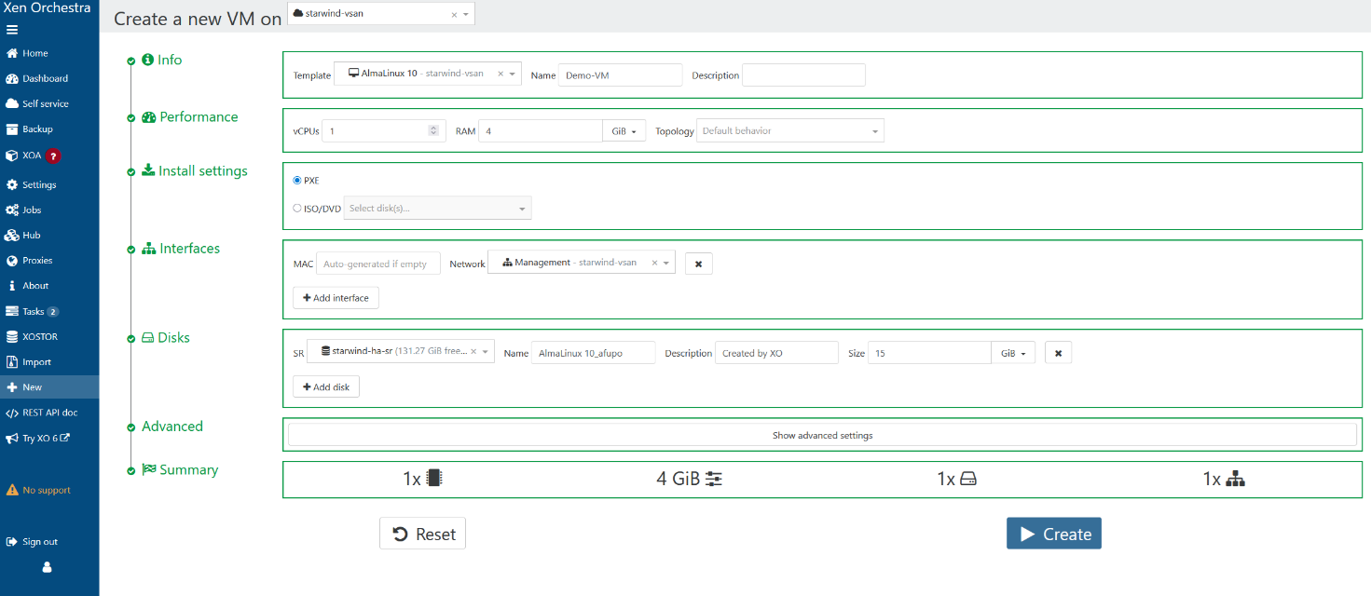This screenshot has height=596, width=1371.
Task: Click the Add disk button
Action: tap(326, 386)
